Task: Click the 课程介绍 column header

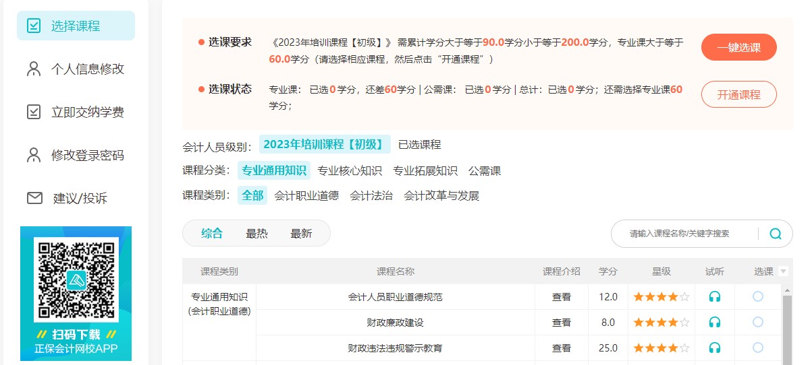Action: (x=562, y=271)
